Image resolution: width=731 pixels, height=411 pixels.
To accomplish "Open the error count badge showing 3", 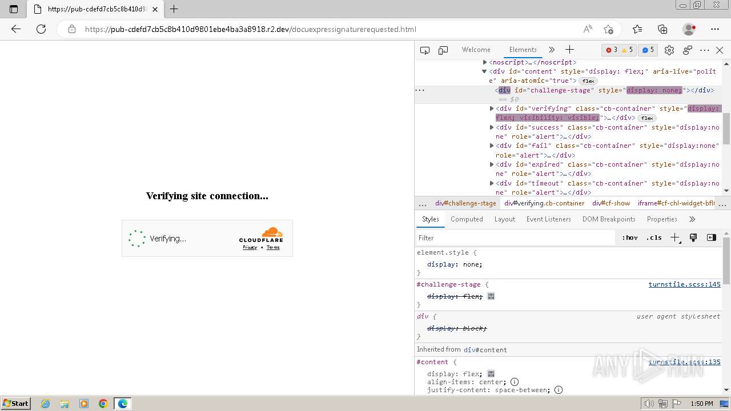I will [x=612, y=50].
